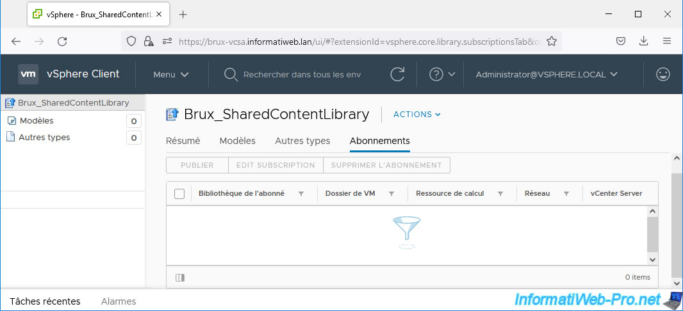Screen dimensions: 683x311
Task: Select Brux_SharedContentLibrary in the navigator
Action: click(72, 103)
